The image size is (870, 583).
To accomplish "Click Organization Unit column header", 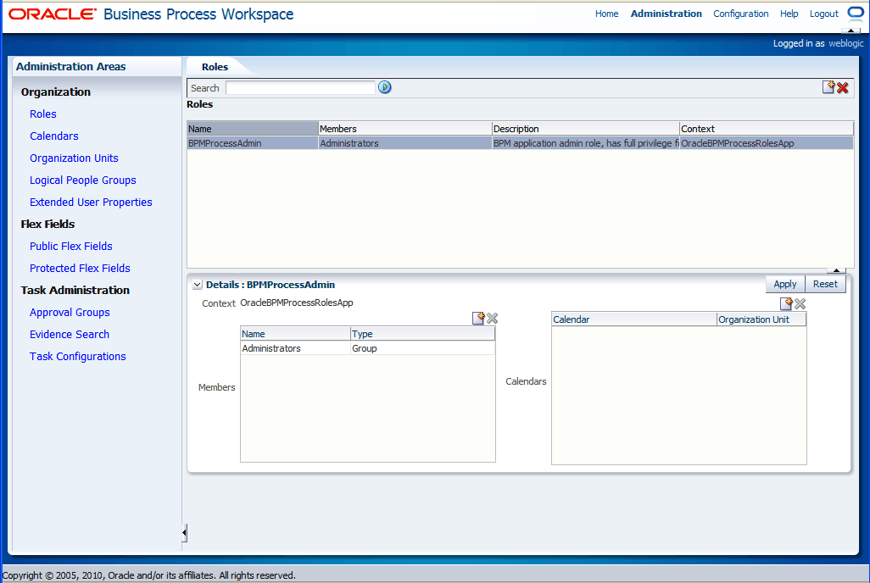I will (x=761, y=319).
